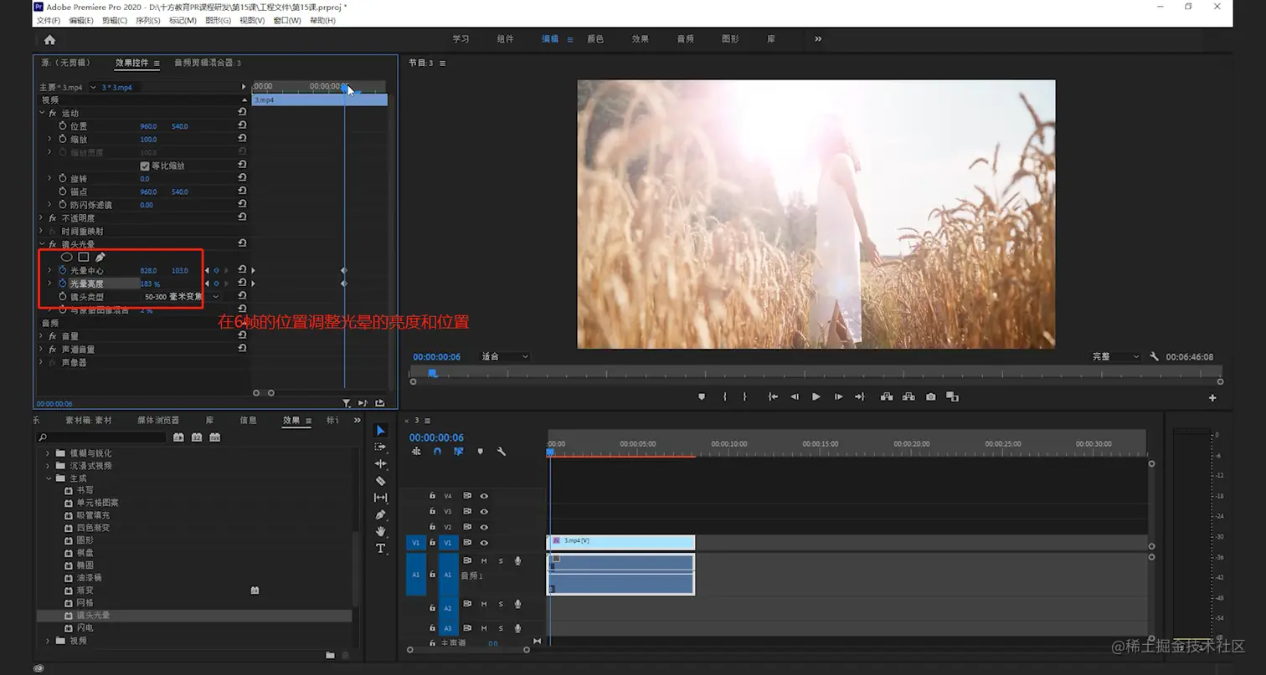Open the zoom level dropdown showing fit
The image size is (1266, 675).
click(505, 356)
